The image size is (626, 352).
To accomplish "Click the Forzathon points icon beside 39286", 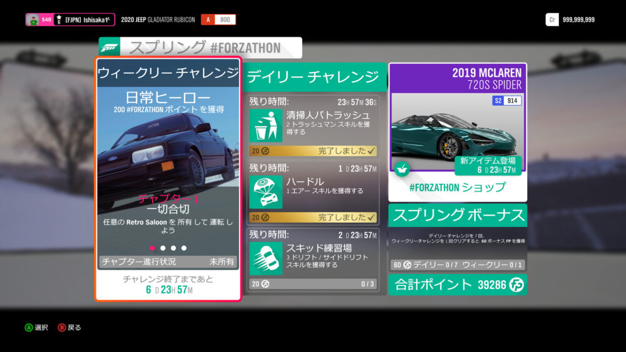I will point(516,285).
